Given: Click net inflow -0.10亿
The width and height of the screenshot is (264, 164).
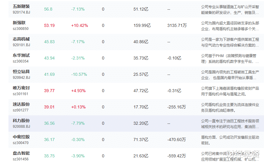Looking at the screenshot, I should coord(174,58).
